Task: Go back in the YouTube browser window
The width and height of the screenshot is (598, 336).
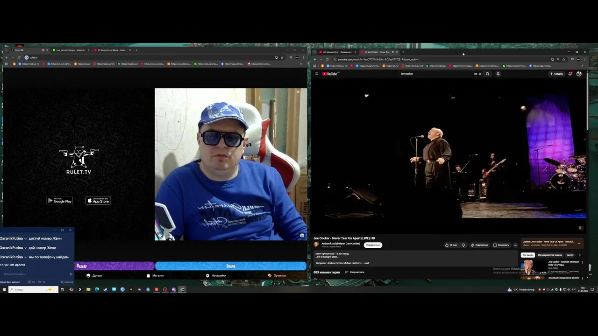Action: click(315, 59)
